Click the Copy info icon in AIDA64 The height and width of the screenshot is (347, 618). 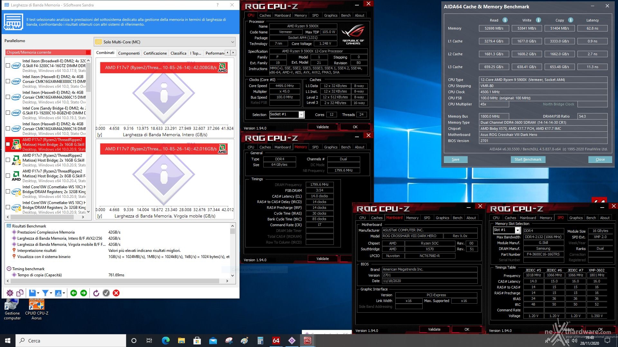click(x=571, y=20)
